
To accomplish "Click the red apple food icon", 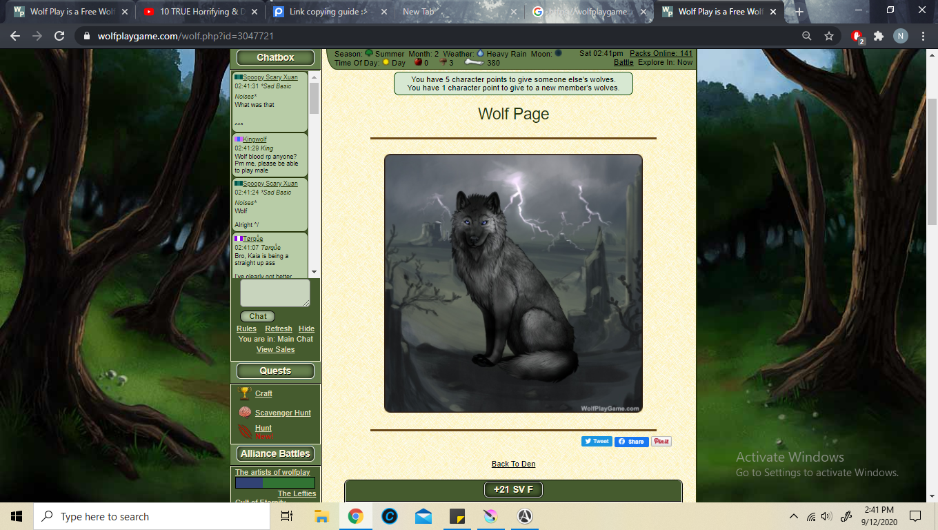I will tap(417, 63).
